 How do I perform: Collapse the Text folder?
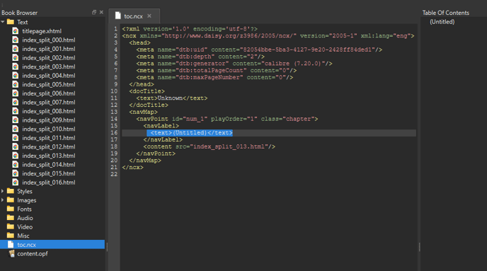point(3,22)
